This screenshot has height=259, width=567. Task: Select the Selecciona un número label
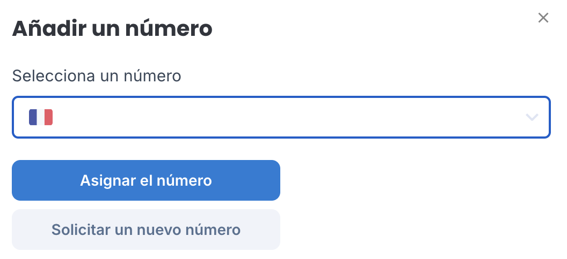[x=97, y=76]
